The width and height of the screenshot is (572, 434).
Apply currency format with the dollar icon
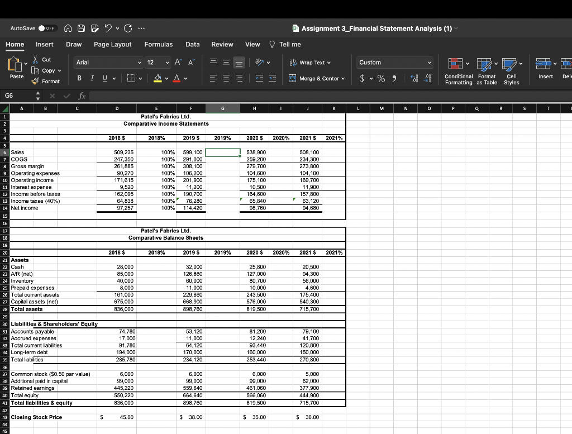tap(363, 78)
